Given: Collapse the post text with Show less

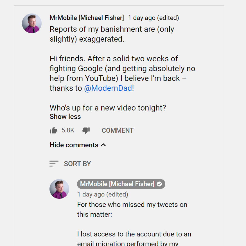Looking at the screenshot, I should click(65, 117).
